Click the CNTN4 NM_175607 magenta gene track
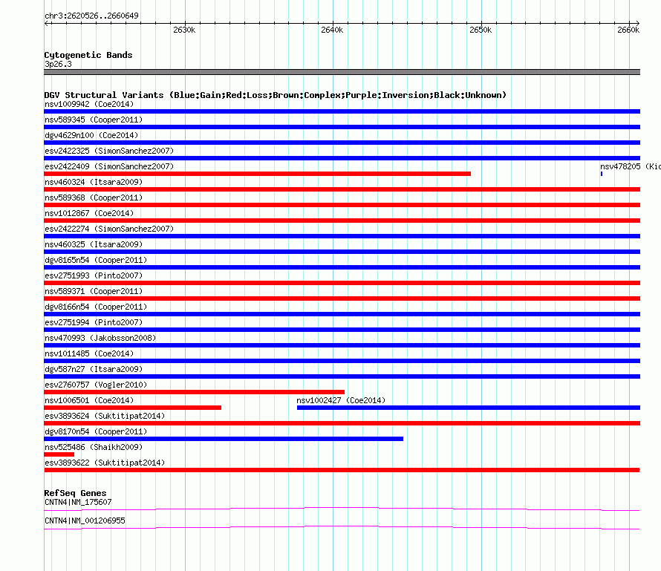 coord(342,509)
